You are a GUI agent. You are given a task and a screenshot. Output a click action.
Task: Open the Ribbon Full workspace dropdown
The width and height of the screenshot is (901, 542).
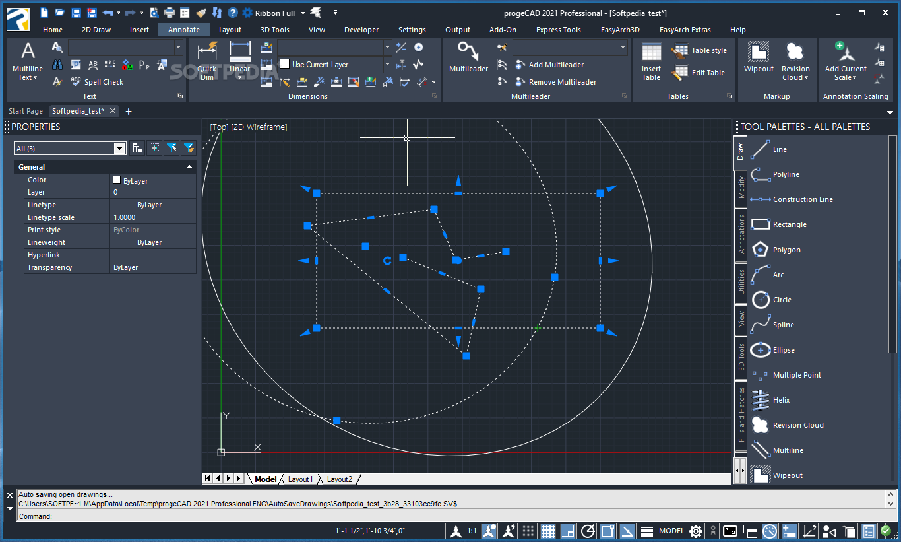click(x=302, y=13)
